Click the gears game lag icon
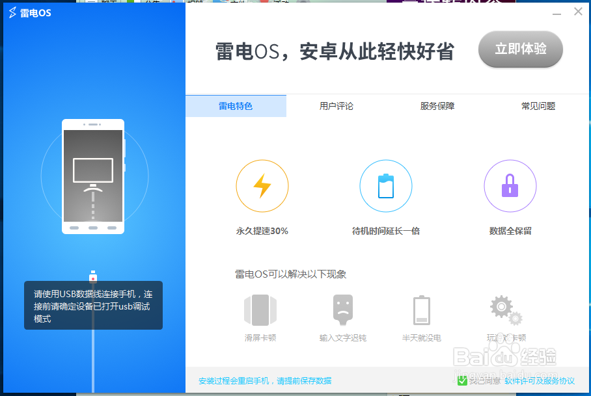 [x=506, y=310]
